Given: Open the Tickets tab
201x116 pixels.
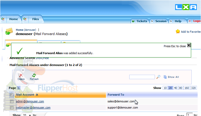Looking at the screenshot, I should coord(142,21).
